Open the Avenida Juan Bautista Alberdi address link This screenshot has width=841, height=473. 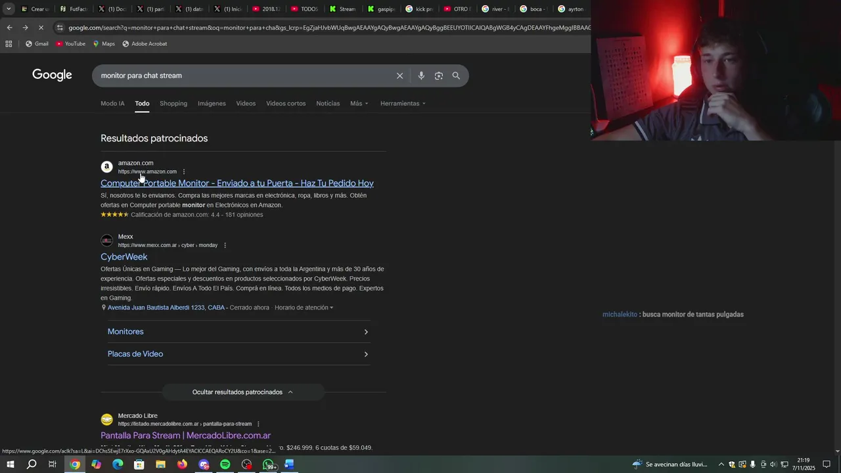pyautogui.click(x=166, y=307)
